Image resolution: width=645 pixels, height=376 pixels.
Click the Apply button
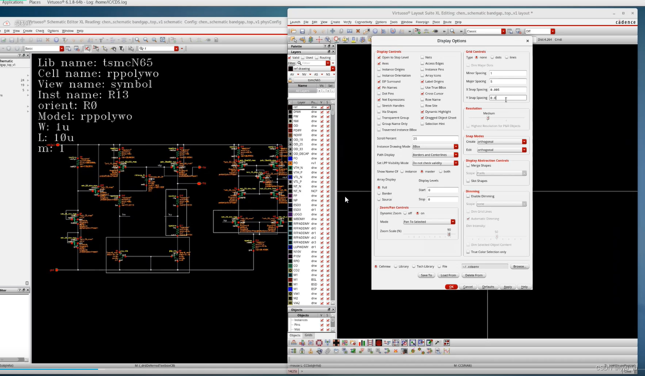click(x=508, y=287)
